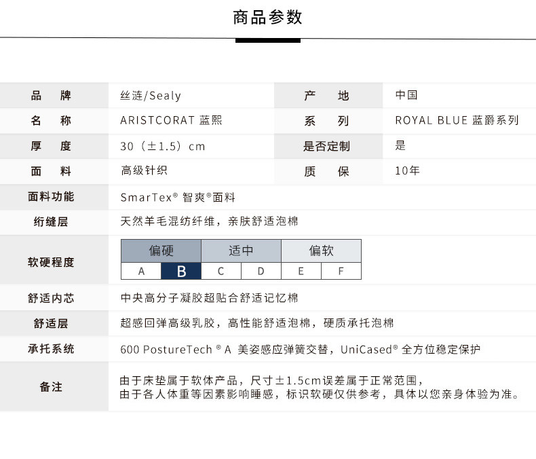
Task: Select the 舒适内芯 label
Action: (x=51, y=298)
